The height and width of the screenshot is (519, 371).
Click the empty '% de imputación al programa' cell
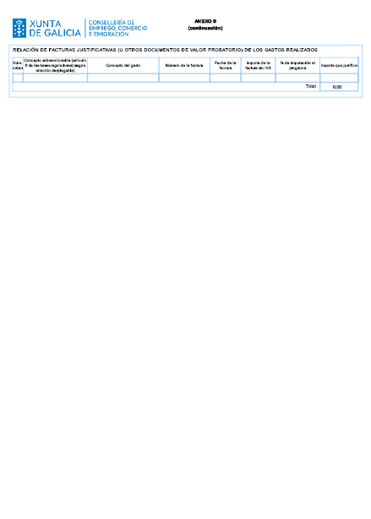(x=297, y=78)
